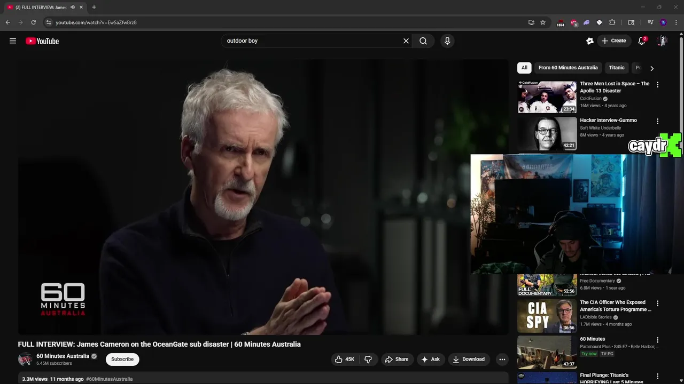
Task: Open options for 60 Minutes Paramount video
Action: pyautogui.click(x=657, y=340)
